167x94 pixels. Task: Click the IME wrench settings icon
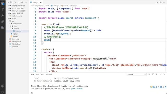pos(165,87)
